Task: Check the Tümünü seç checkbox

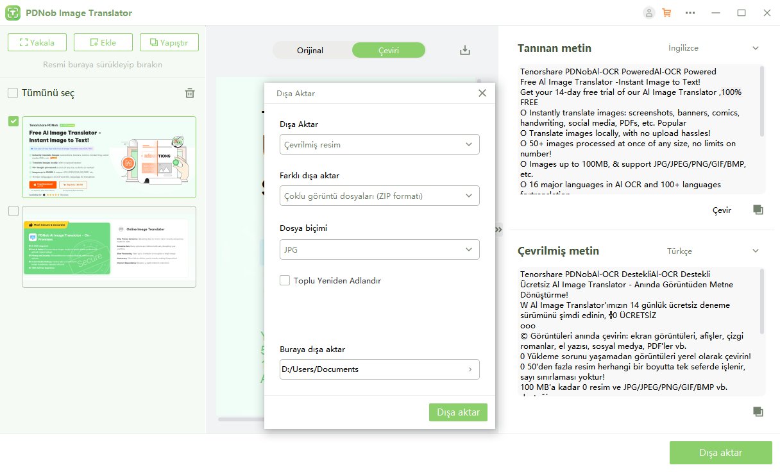Action: coord(13,94)
